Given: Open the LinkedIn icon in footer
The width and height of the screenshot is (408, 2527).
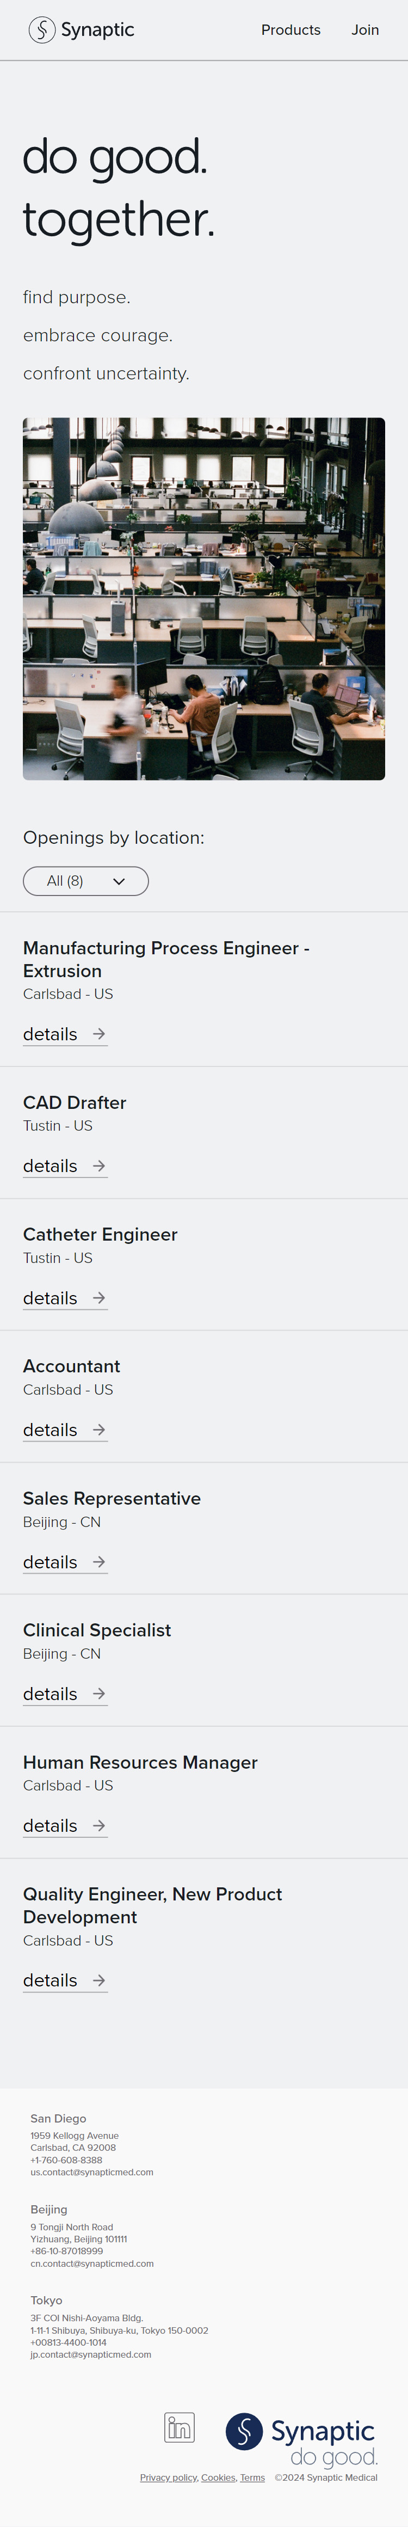Looking at the screenshot, I should coord(180,2428).
